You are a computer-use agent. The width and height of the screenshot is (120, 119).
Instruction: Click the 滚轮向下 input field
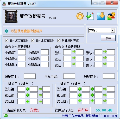pyautogui.click(x=109, y=76)
